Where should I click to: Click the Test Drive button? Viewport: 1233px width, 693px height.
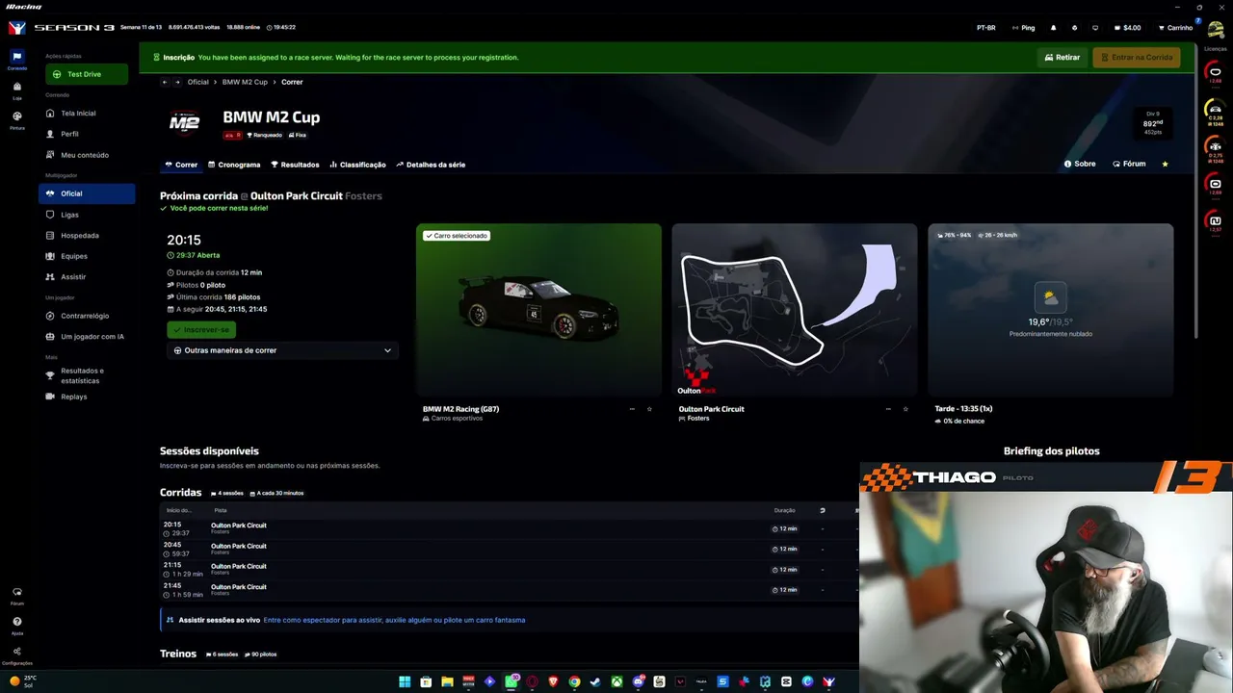pyautogui.click(x=87, y=74)
